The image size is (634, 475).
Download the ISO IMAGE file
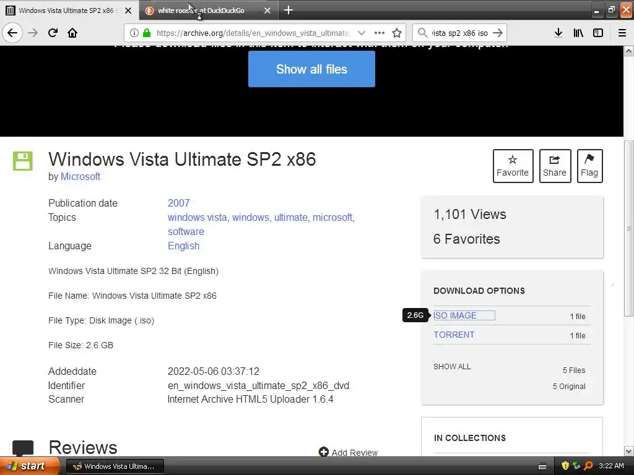coord(455,315)
